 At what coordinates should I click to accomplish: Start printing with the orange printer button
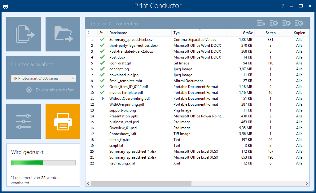click(63, 121)
